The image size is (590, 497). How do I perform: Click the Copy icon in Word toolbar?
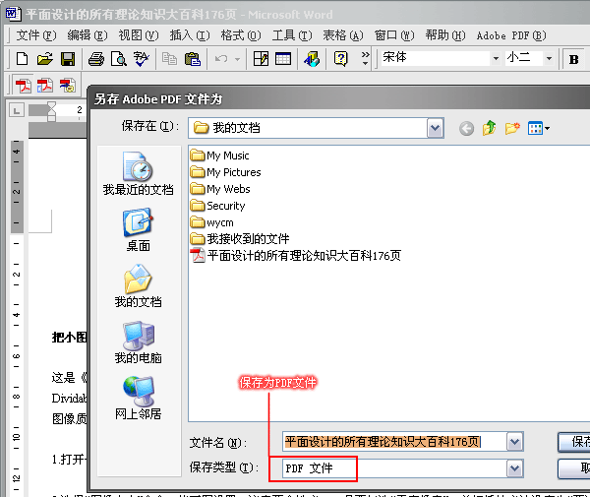pyautogui.click(x=169, y=59)
